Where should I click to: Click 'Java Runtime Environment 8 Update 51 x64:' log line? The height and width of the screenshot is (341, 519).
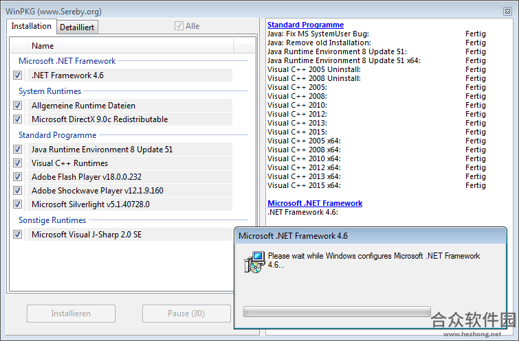pos(344,60)
